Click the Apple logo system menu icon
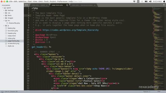Image resolution: width=166 pixels, height=93 pixels. pyautogui.click(x=164, y=2)
